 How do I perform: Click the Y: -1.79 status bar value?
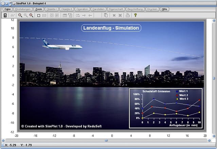point(26,145)
